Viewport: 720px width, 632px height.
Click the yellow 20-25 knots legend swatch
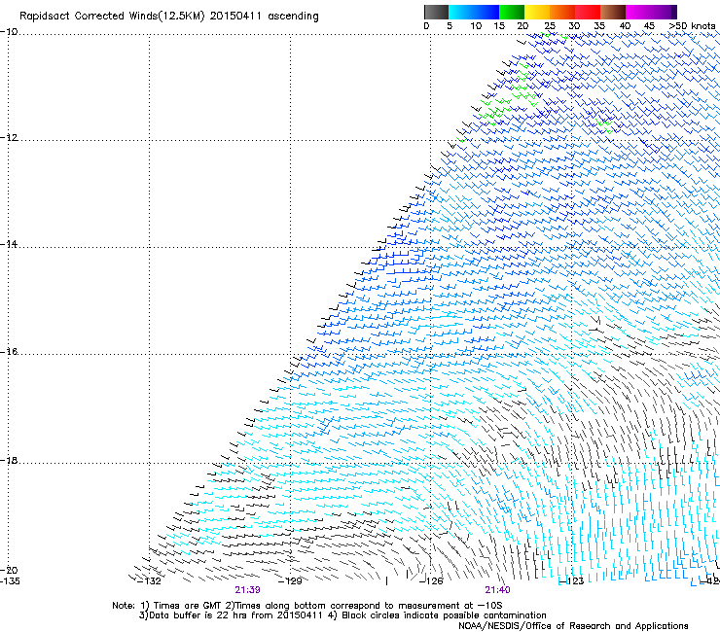point(537,12)
